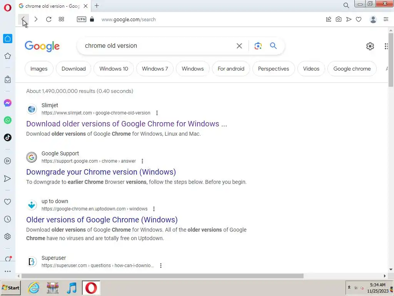Expand more options for Superuser result
This screenshot has height=296, width=394.
coord(161,266)
